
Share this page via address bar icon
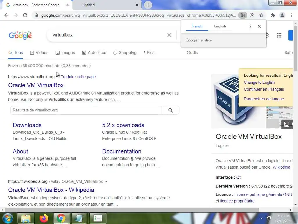[252, 15]
